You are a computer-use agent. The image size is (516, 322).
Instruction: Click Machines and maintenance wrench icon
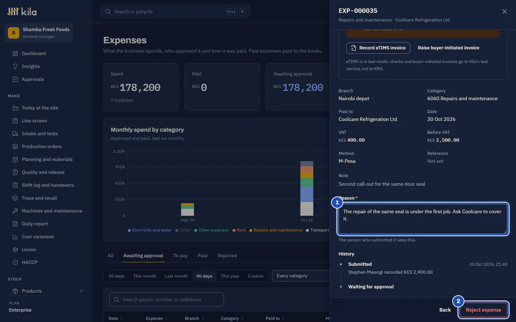tap(15, 211)
